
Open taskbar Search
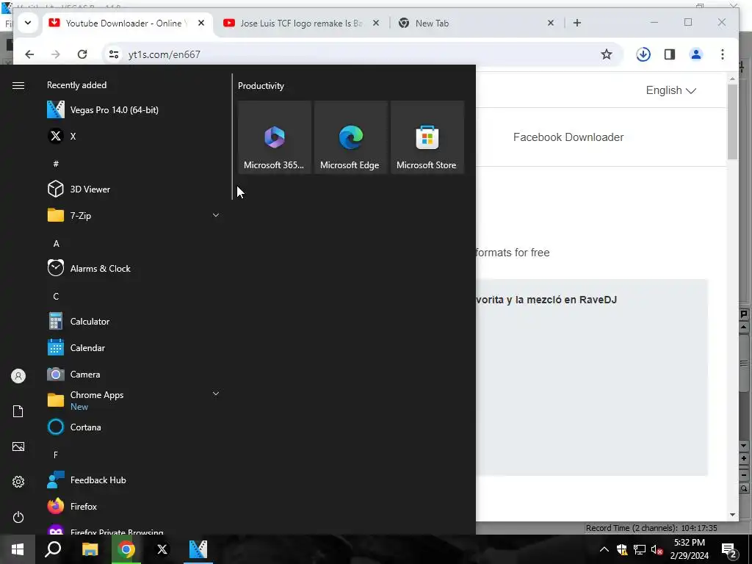tap(53, 549)
